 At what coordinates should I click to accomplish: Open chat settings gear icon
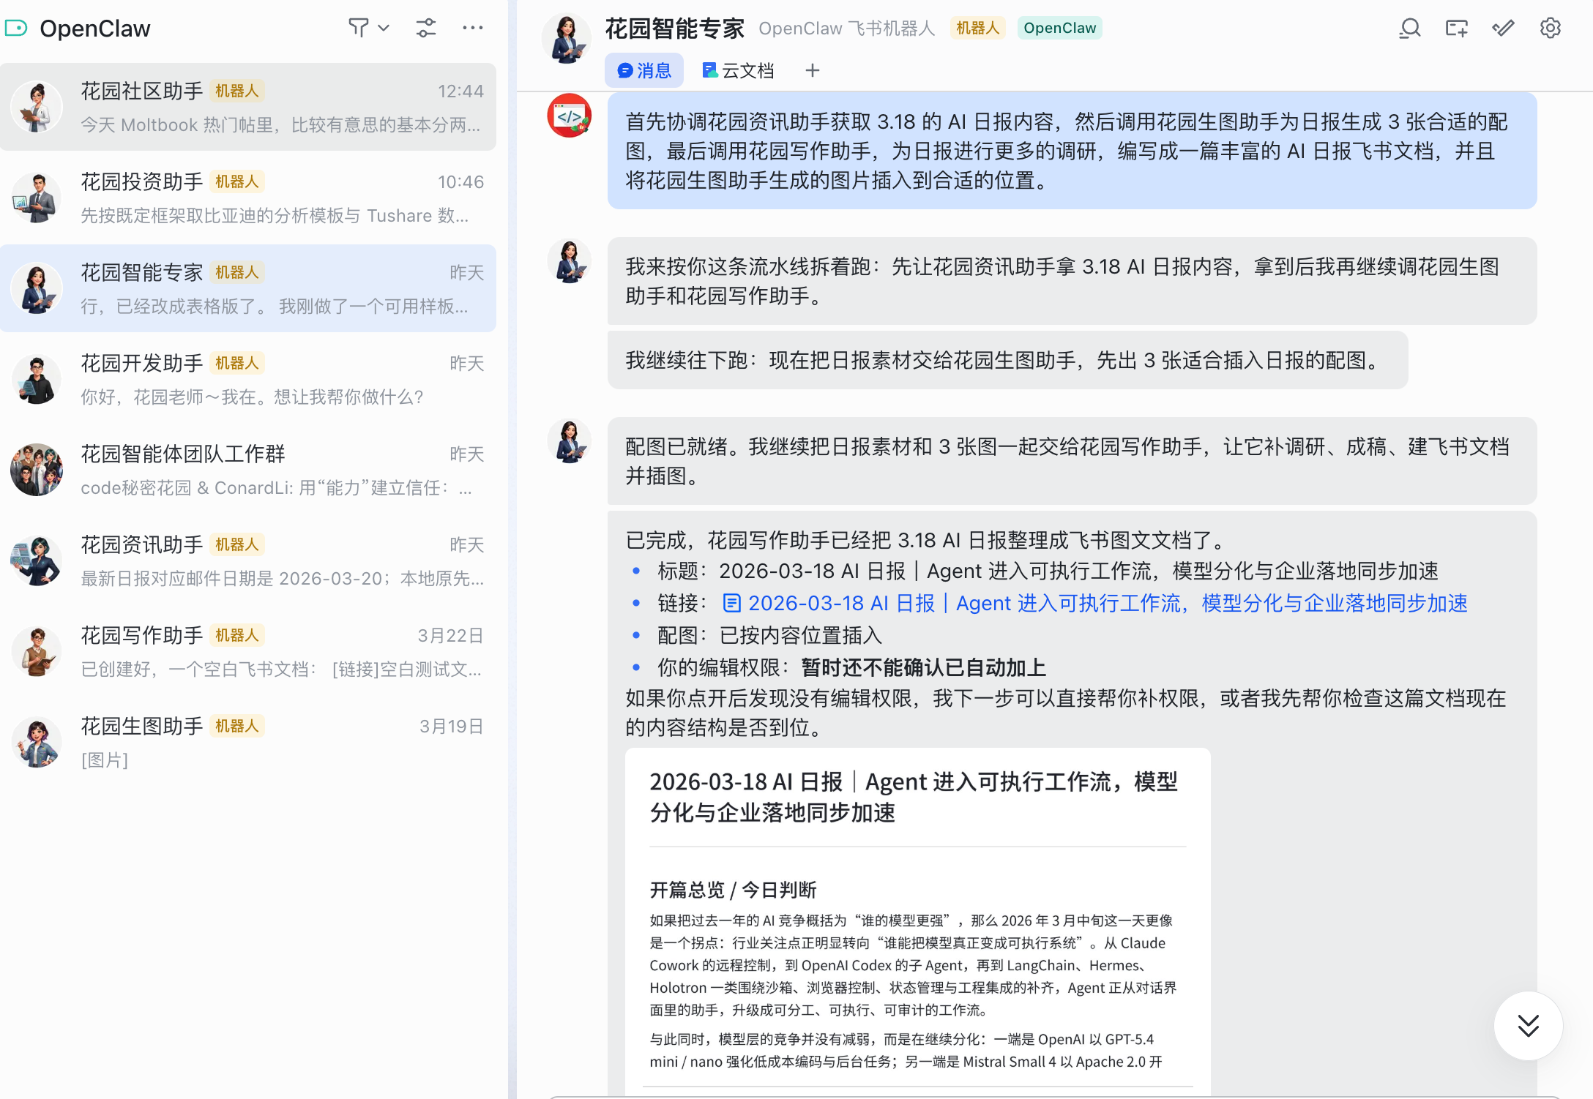[1550, 29]
